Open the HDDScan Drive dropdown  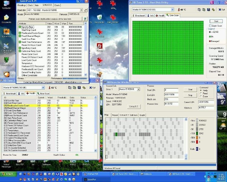(x=138, y=89)
